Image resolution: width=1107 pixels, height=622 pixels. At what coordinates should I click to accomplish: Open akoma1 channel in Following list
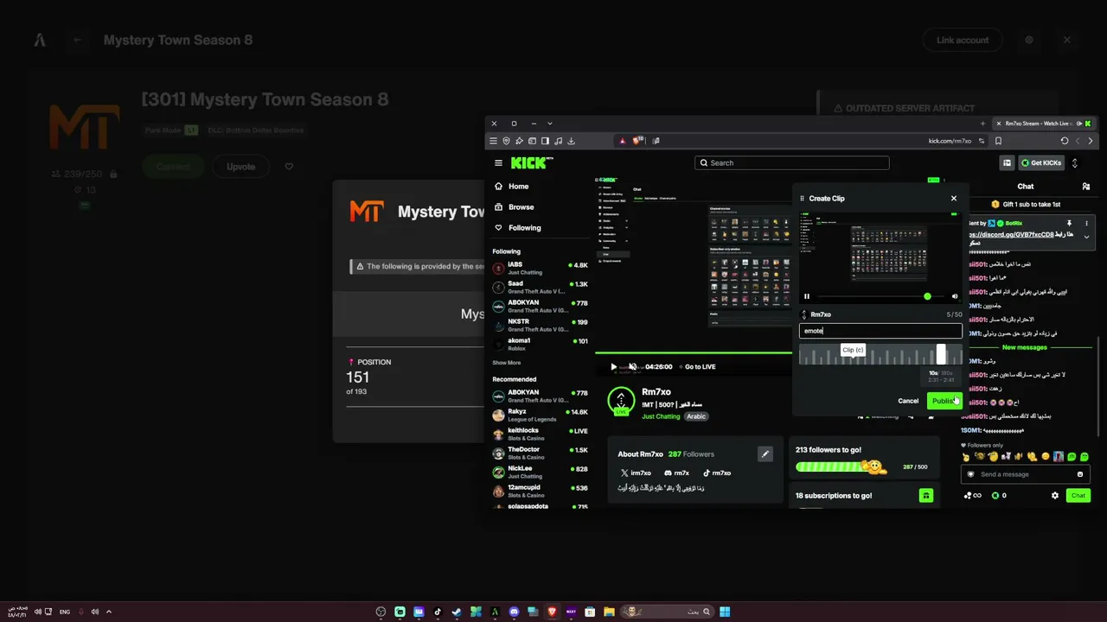coord(541,344)
